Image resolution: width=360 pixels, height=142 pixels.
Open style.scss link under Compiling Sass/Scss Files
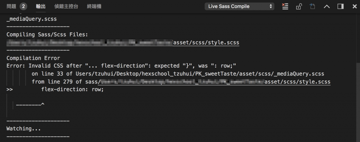pyautogui.click(x=206, y=43)
